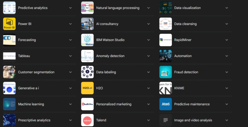Expand the Tableau chevron
This screenshot has width=248, height=127.
tap(70, 56)
